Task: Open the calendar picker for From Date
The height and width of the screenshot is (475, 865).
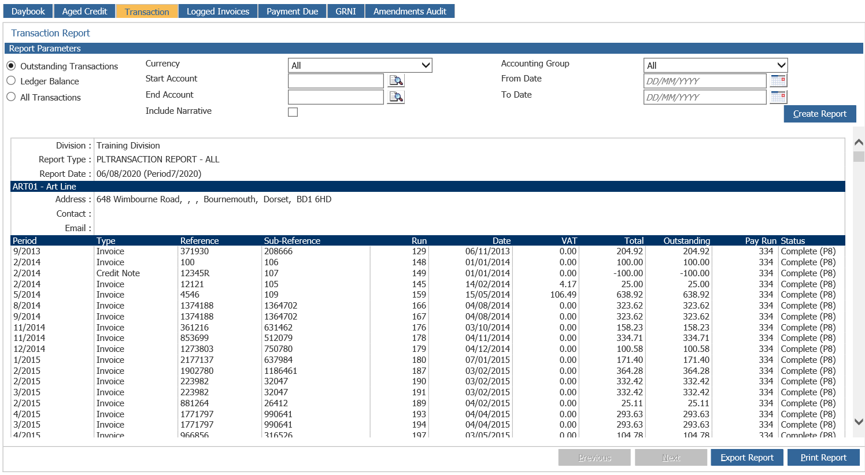Action: pyautogui.click(x=778, y=80)
